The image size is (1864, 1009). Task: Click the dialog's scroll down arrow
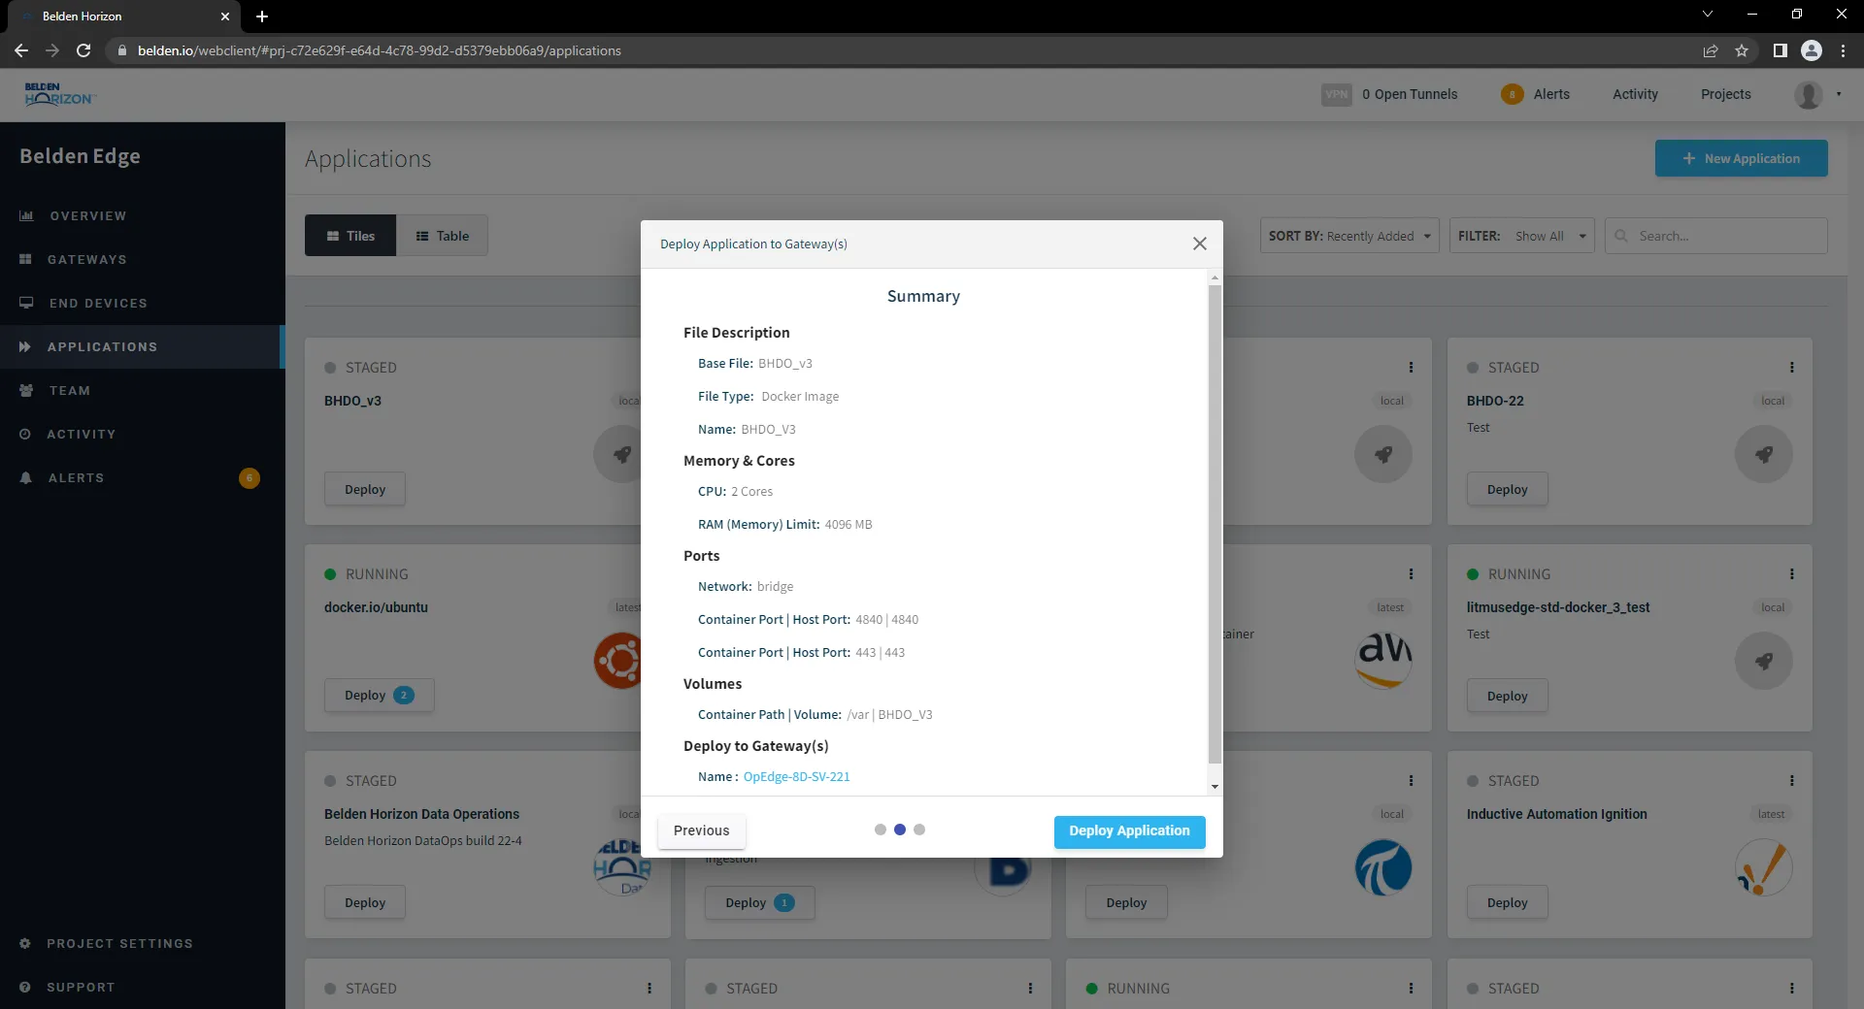pos(1215,787)
